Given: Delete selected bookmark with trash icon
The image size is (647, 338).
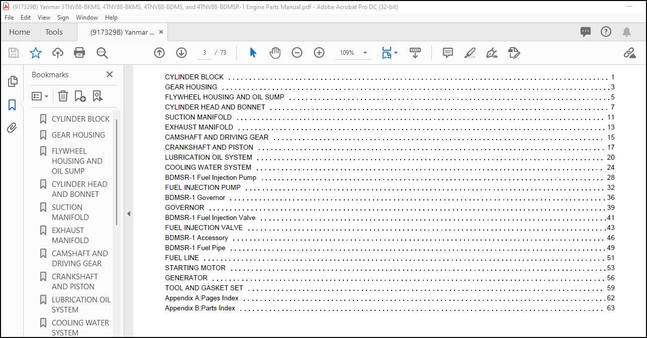Looking at the screenshot, I should pyautogui.click(x=63, y=96).
